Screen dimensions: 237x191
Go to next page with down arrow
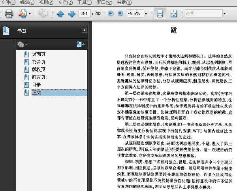coord(71,14)
